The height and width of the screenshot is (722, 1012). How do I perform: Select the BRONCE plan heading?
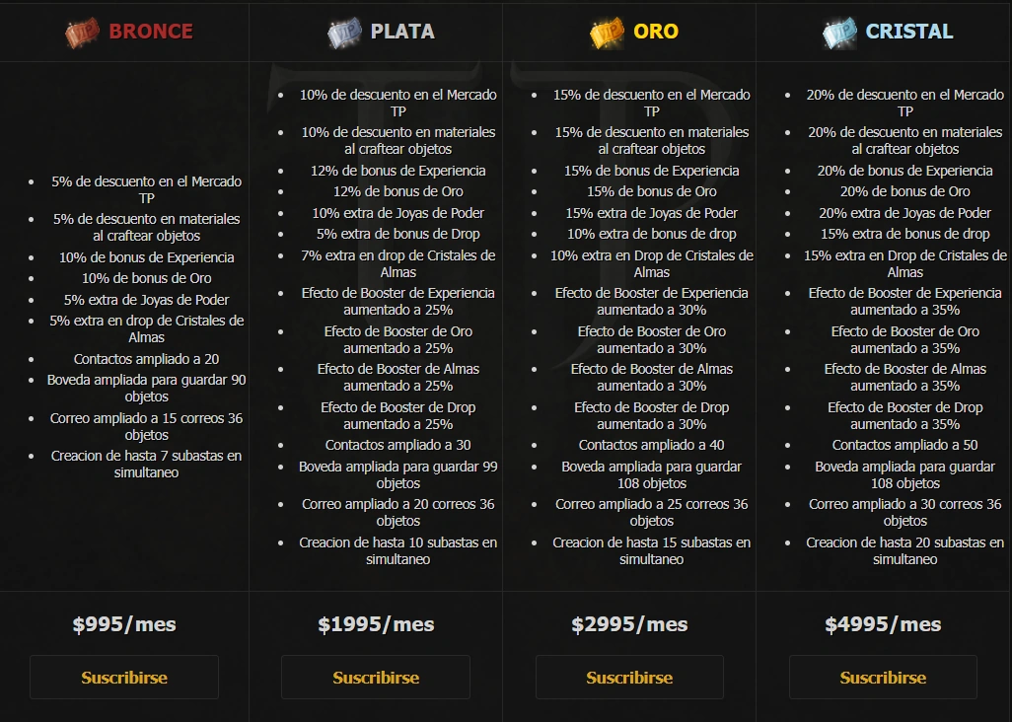click(151, 32)
